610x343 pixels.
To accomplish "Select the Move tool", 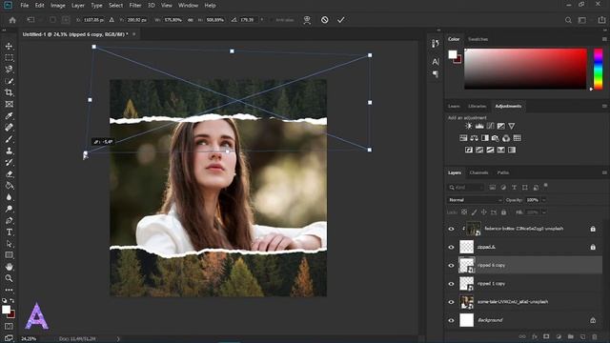I will click(x=9, y=46).
